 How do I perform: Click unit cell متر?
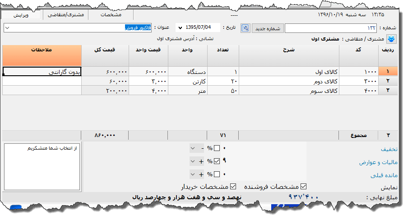[x=188, y=91]
